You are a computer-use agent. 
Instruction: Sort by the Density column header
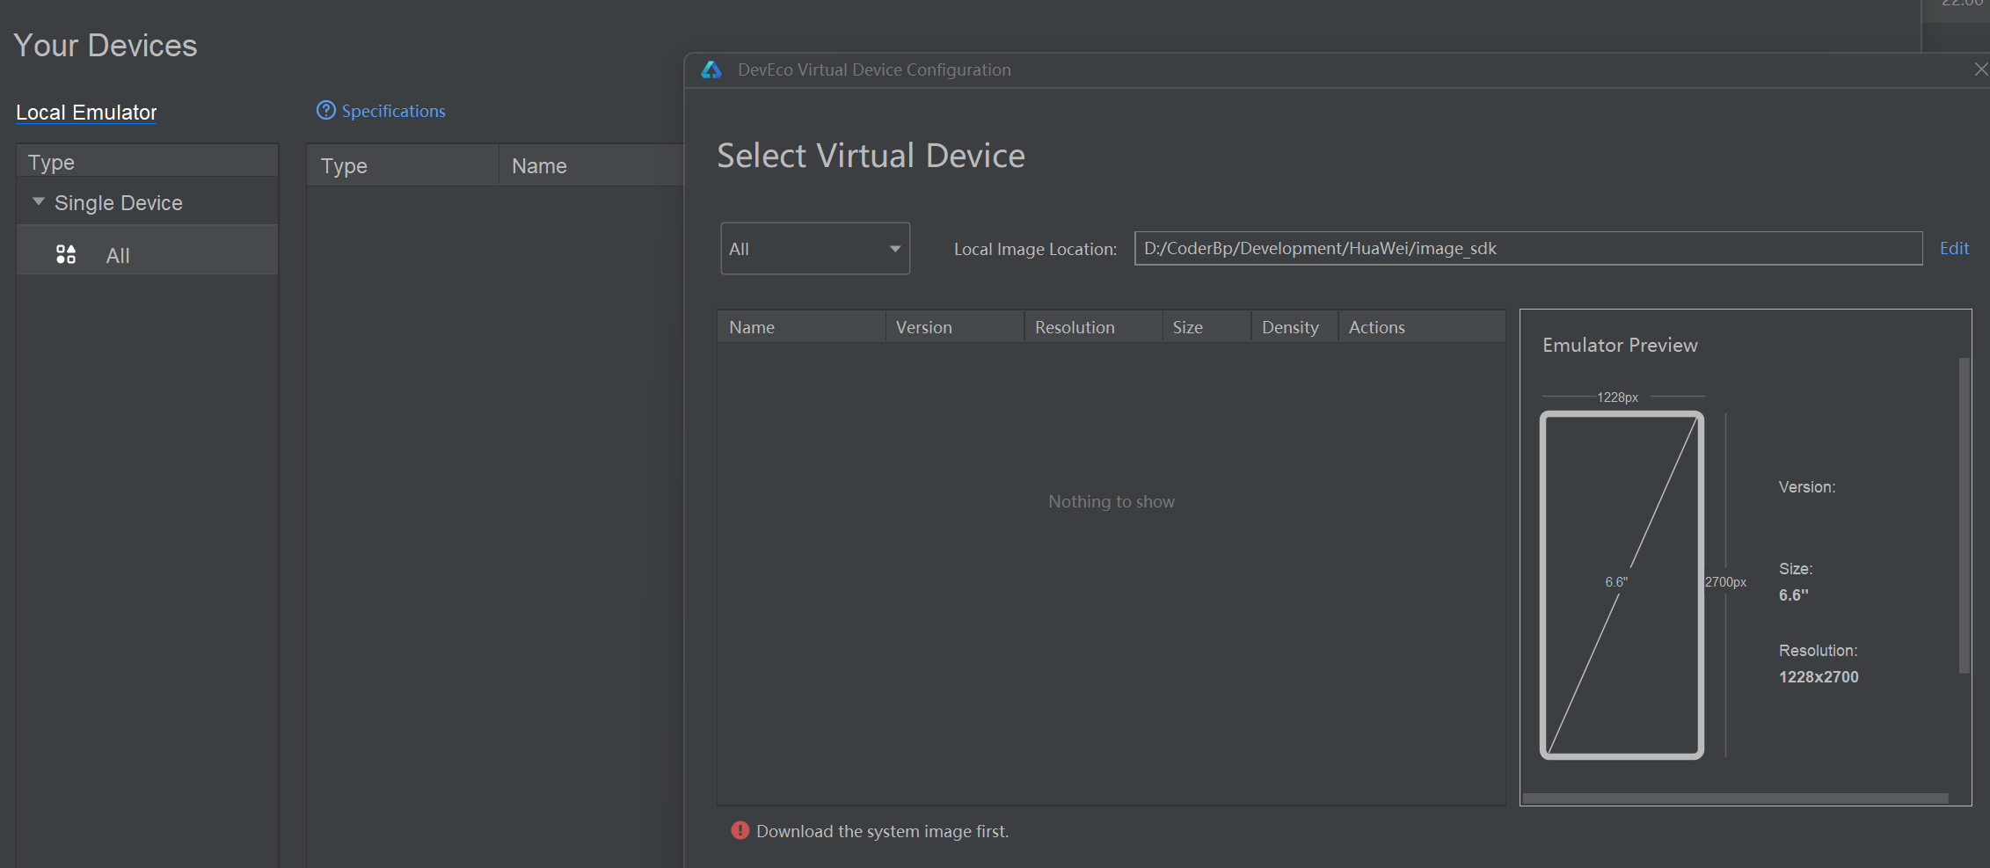1295,327
